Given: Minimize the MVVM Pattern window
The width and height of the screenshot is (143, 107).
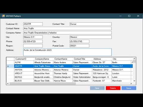Looking at the screenshot, I should 120,16.
